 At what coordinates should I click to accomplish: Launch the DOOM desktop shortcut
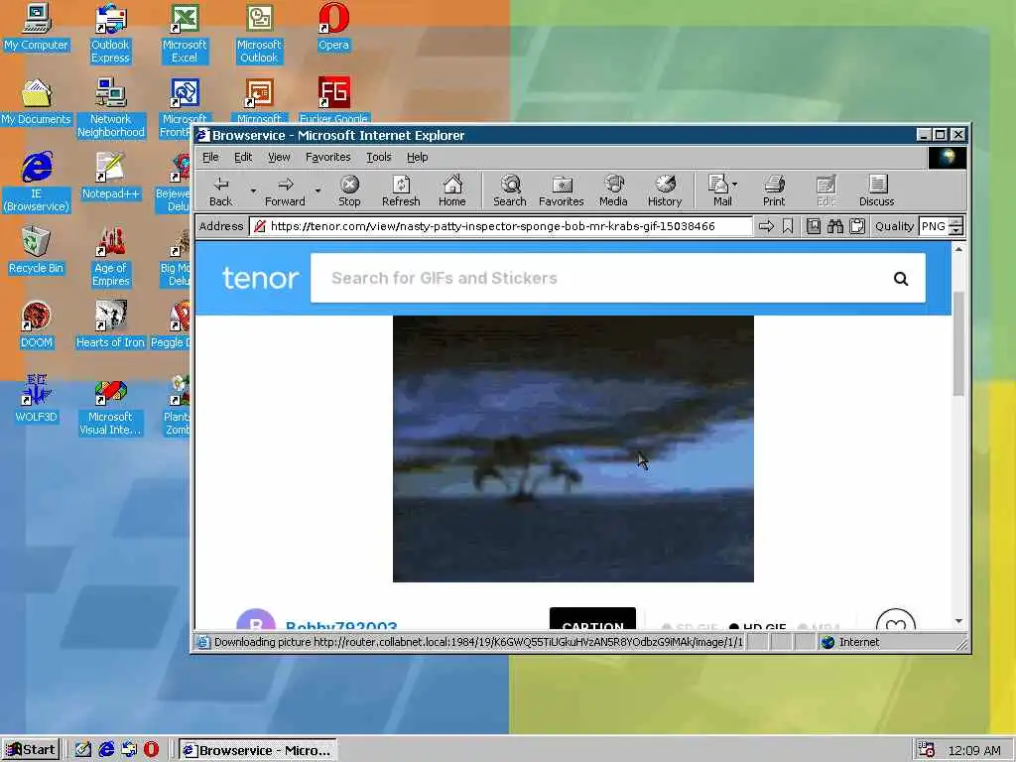coord(36,325)
